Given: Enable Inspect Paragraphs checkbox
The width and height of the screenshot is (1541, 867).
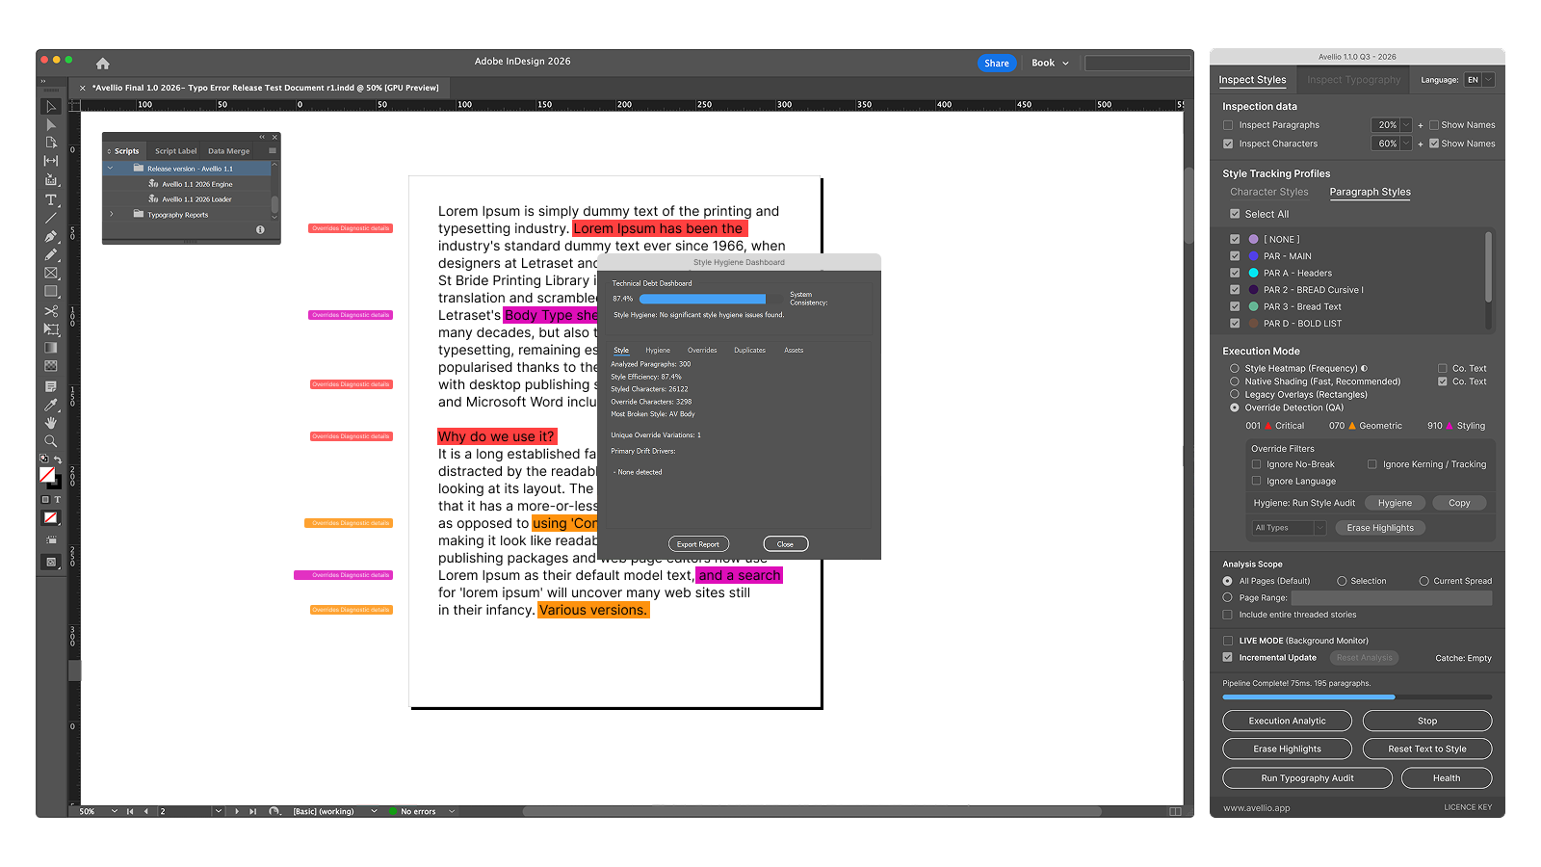Looking at the screenshot, I should [1228, 125].
